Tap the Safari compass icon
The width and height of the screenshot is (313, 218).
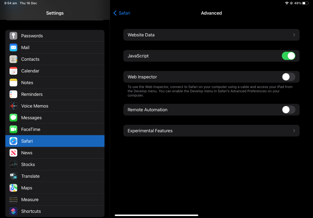(x=13, y=141)
